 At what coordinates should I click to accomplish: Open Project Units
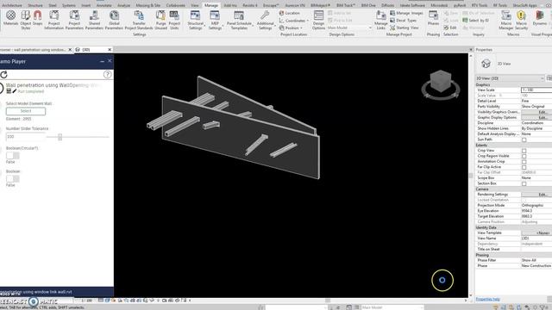pos(174,19)
